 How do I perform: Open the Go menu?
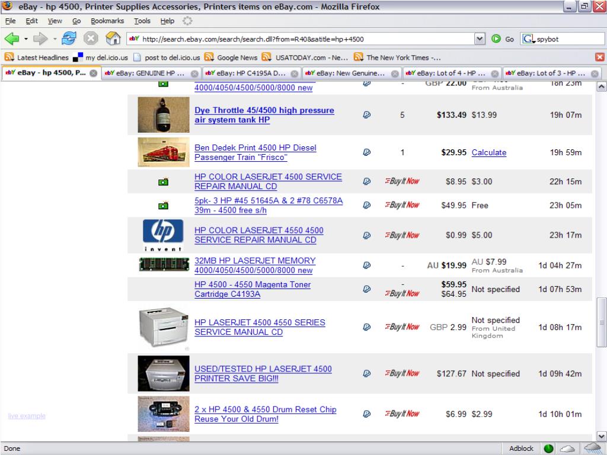pos(76,21)
